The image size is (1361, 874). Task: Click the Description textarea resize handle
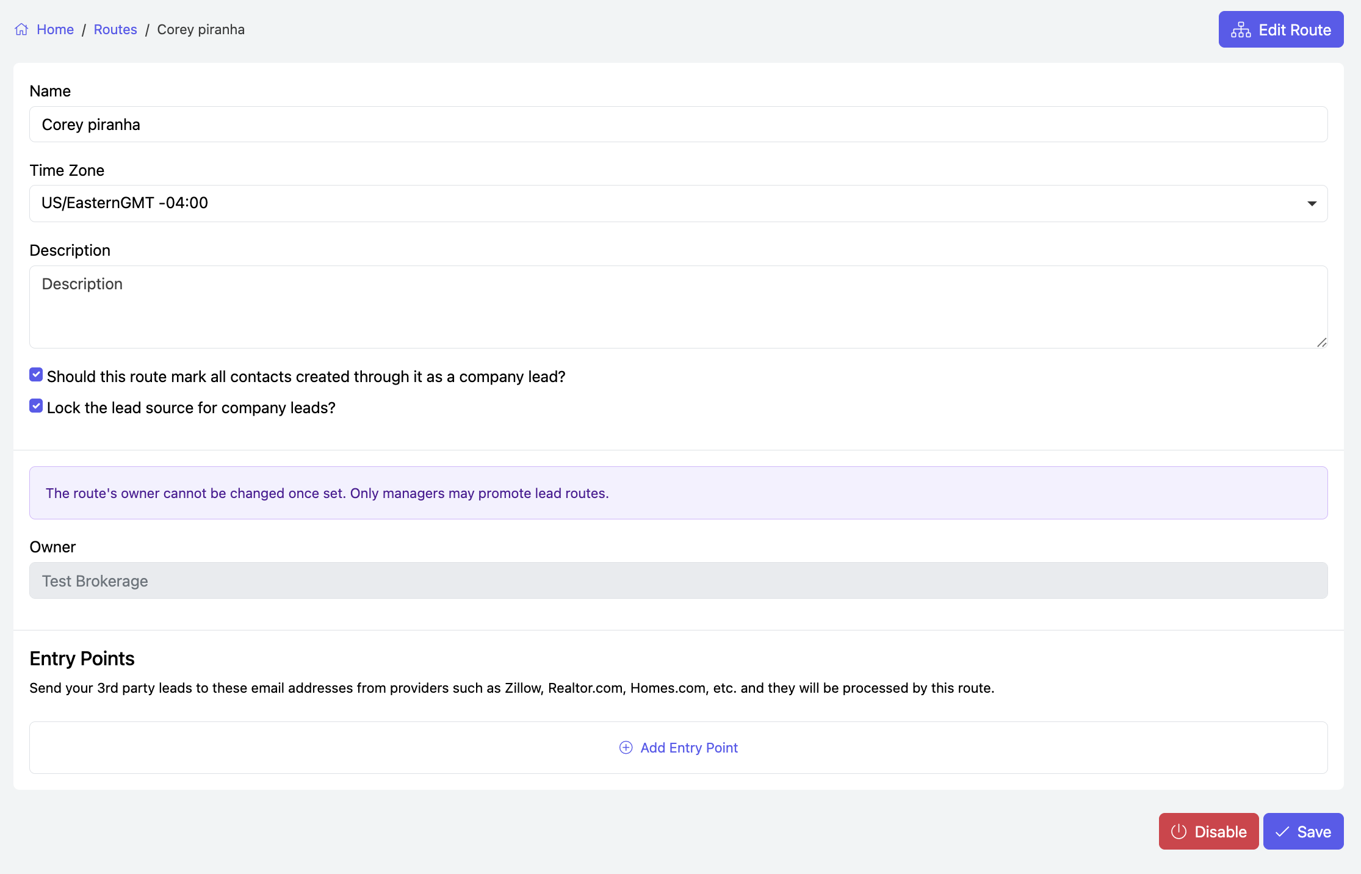(x=1321, y=342)
